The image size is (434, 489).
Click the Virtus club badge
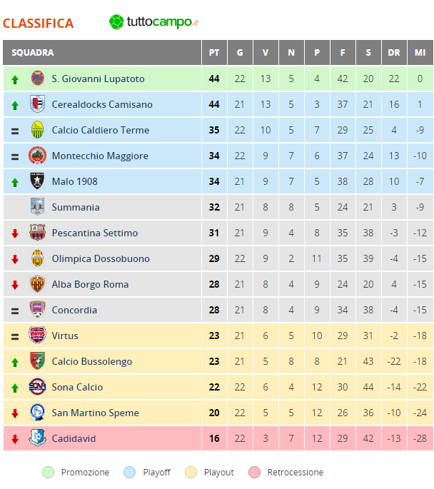[37, 336]
